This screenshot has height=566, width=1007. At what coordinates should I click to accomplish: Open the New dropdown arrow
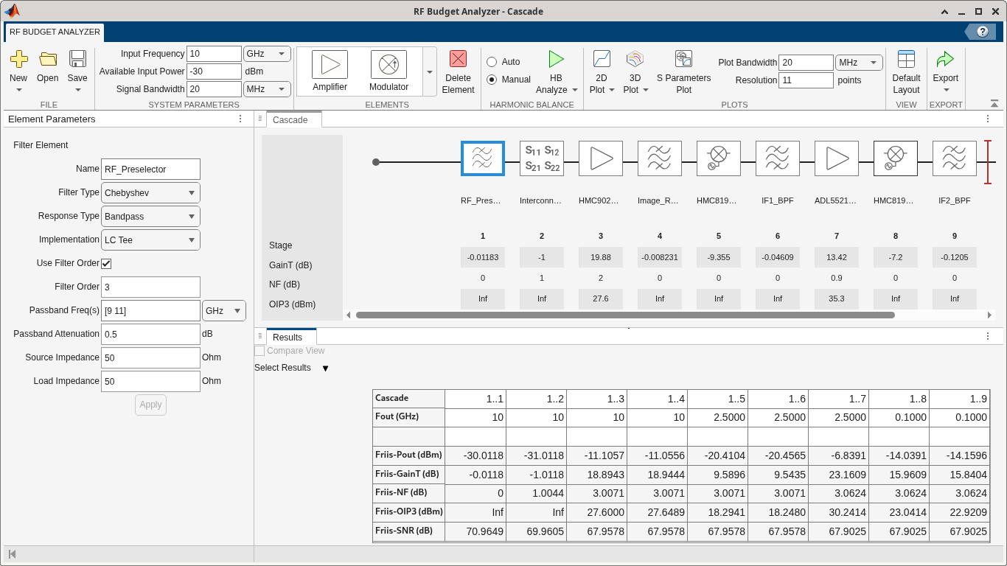click(x=18, y=90)
